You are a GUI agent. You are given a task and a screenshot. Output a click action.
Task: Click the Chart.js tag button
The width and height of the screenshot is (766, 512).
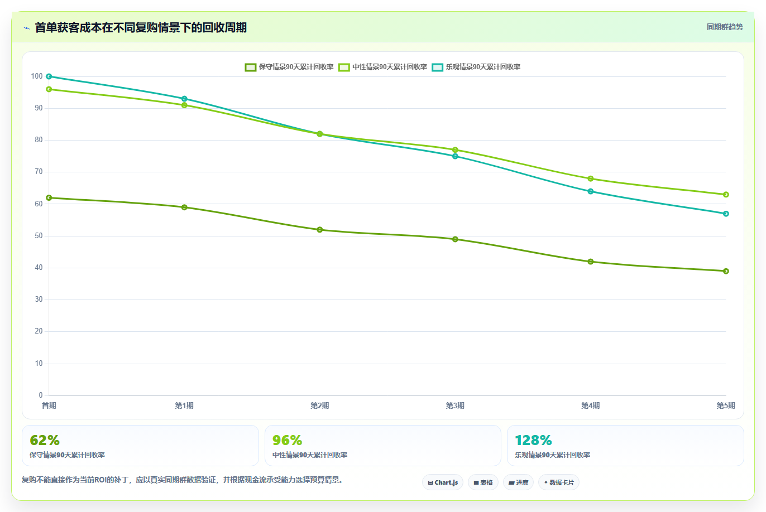point(443,482)
